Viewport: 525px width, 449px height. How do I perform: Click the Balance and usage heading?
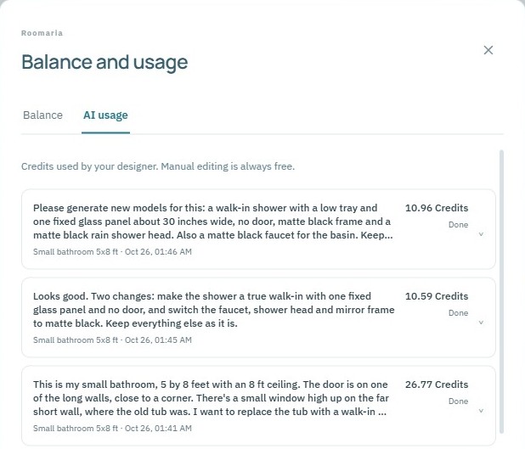click(104, 62)
